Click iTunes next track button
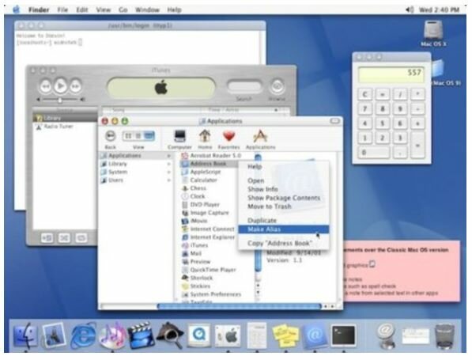Image resolution: width=472 pixels, height=360 pixels. click(x=75, y=86)
